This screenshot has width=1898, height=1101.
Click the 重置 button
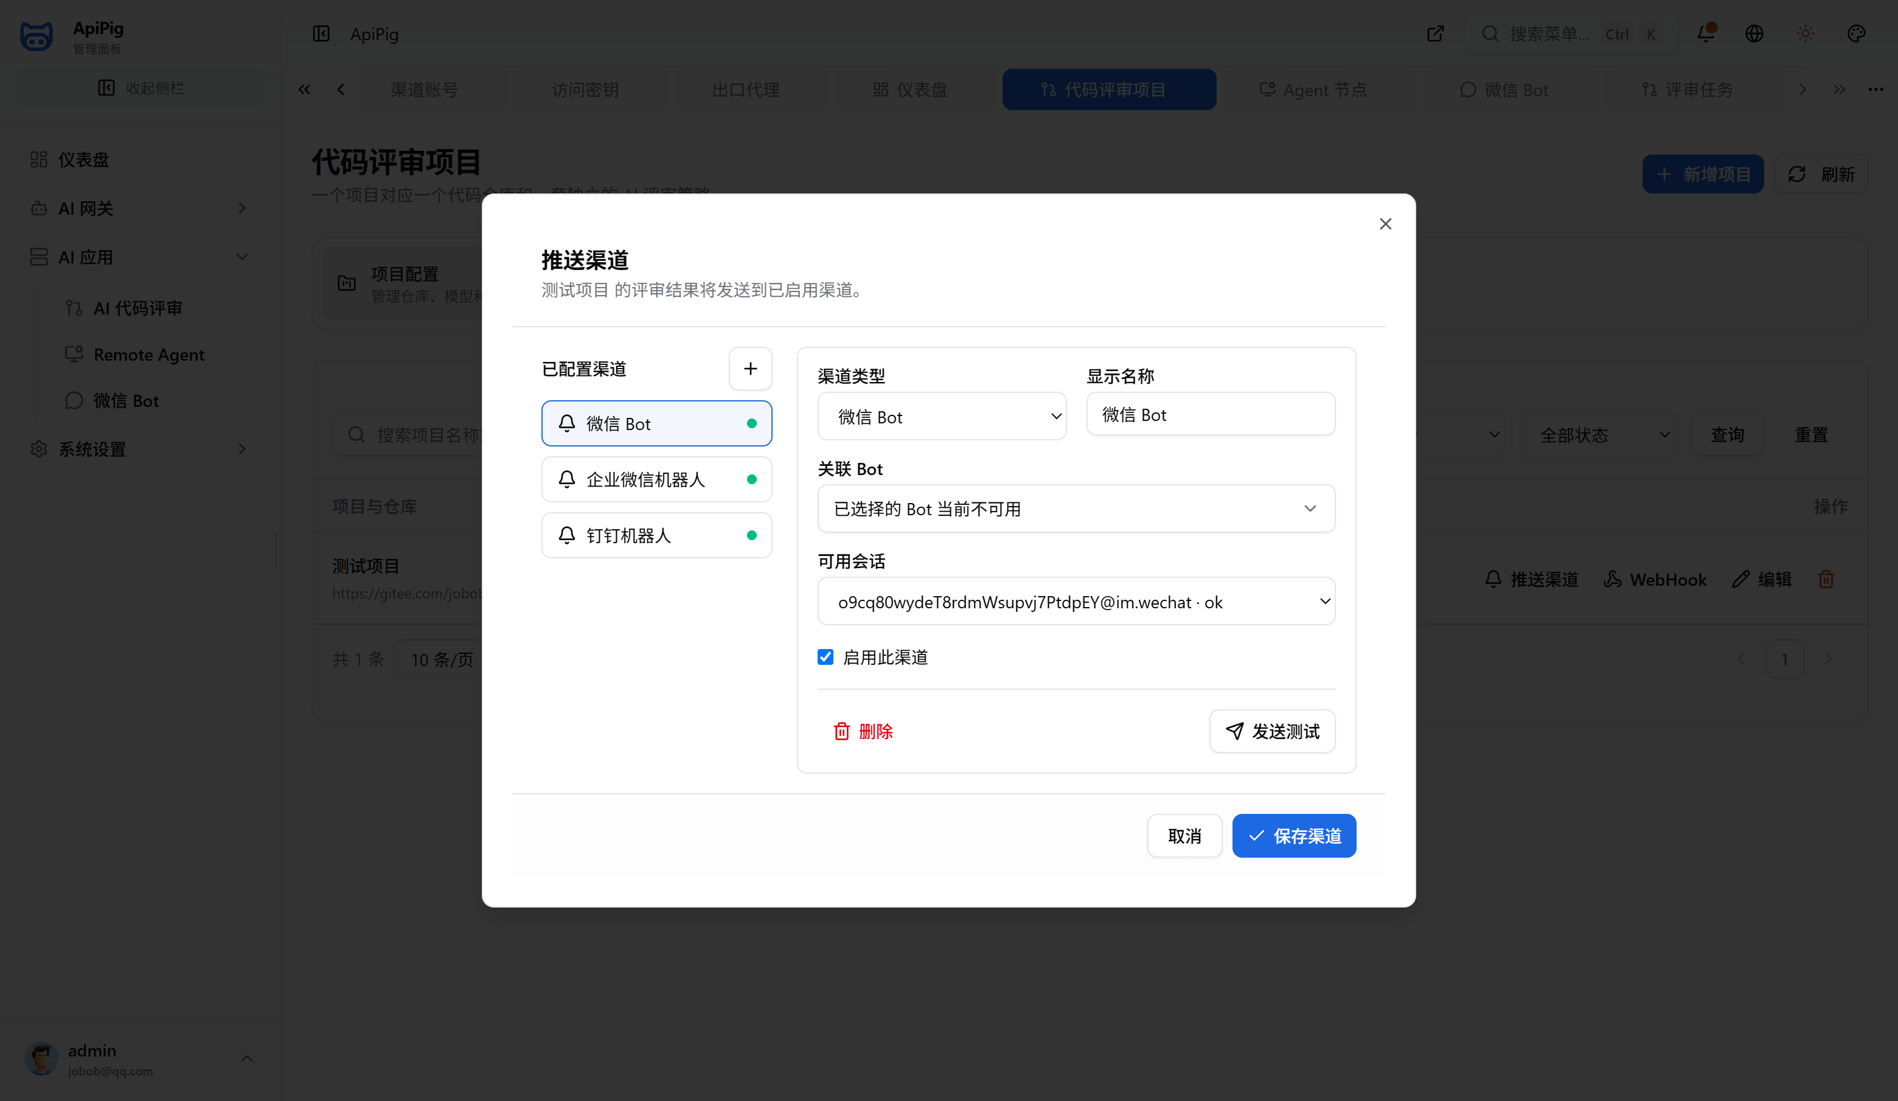click(1812, 434)
